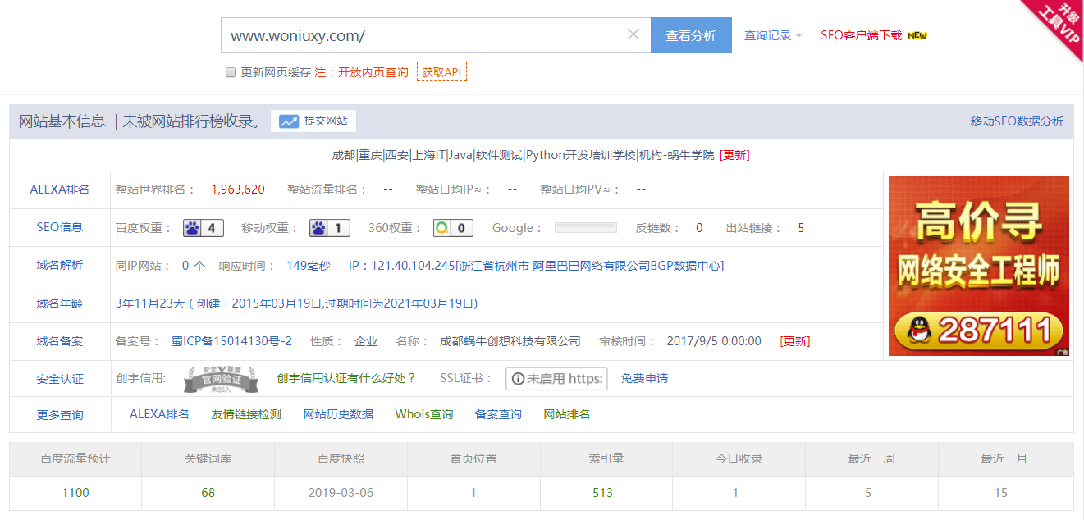Click the 查看分析 analysis button
This screenshot has width=1084, height=520.
pyautogui.click(x=691, y=35)
